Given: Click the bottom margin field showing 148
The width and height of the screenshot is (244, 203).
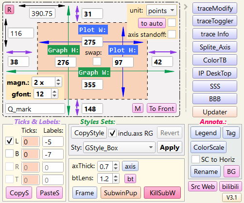Looking at the screenshot, I should pyautogui.click(x=92, y=109).
